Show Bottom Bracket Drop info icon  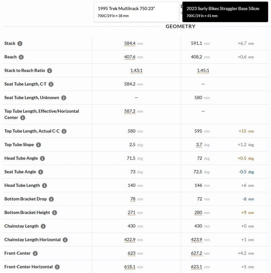click(51, 199)
